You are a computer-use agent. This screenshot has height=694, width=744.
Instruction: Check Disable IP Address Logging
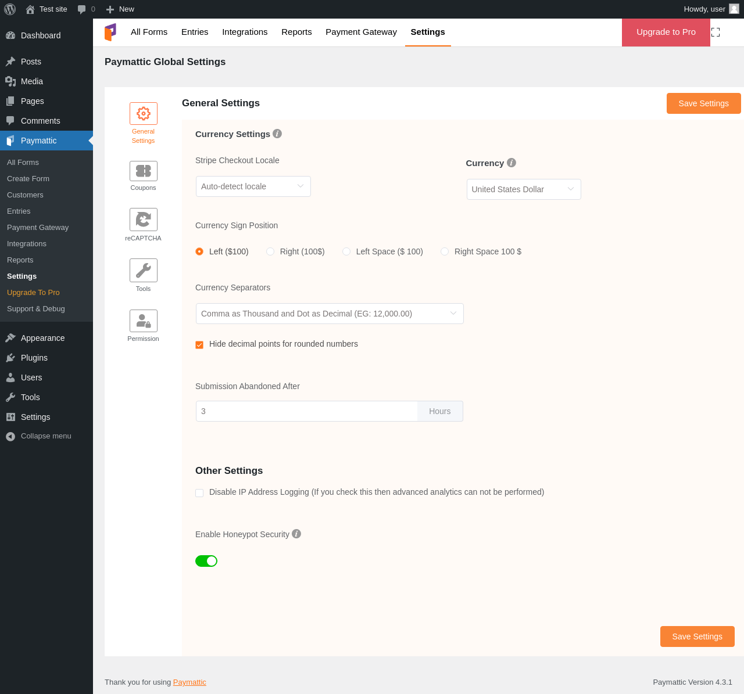[199, 493]
